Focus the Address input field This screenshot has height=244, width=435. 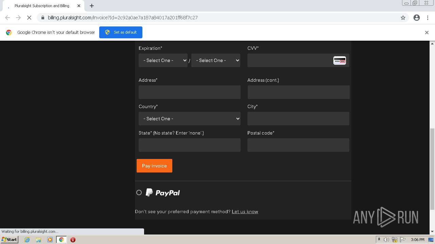point(190,92)
